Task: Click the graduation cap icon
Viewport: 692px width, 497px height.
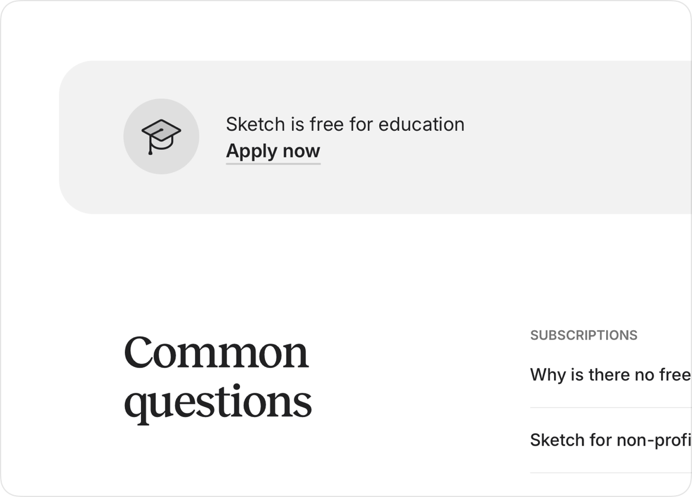Action: pyautogui.click(x=161, y=136)
